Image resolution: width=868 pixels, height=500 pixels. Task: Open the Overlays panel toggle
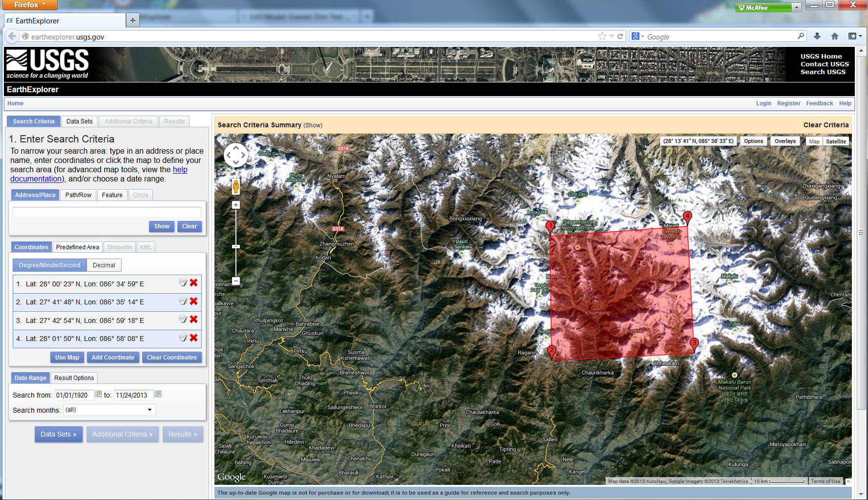point(785,141)
